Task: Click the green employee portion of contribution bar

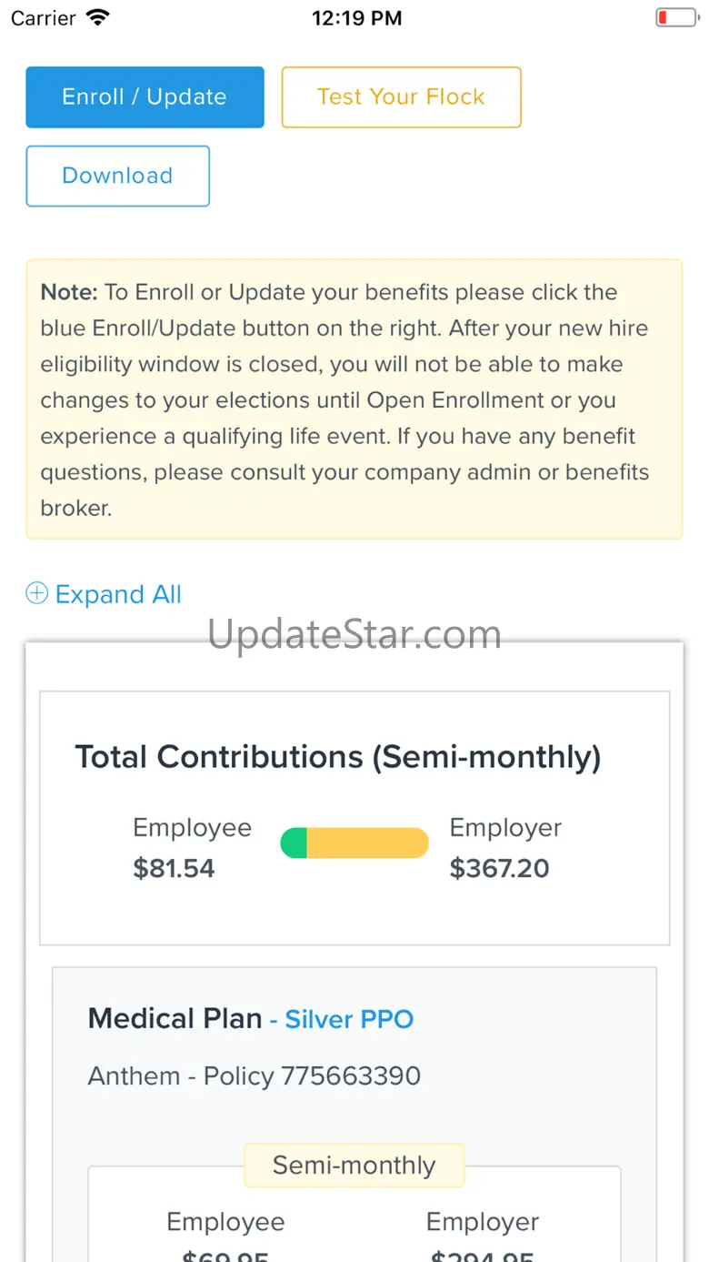Action: point(294,843)
